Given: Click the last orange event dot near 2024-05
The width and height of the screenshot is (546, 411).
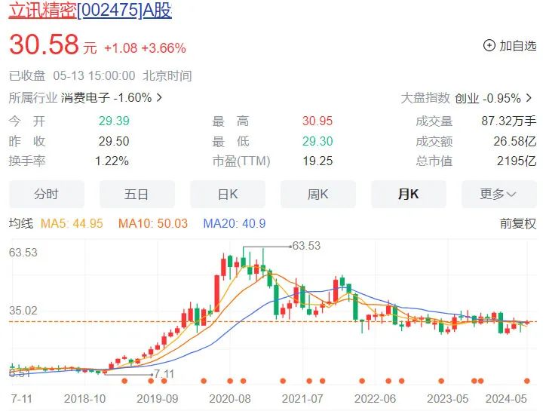Looking at the screenshot, I should click(x=527, y=381).
